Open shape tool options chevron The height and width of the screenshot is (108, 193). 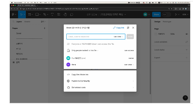click(40, 14)
